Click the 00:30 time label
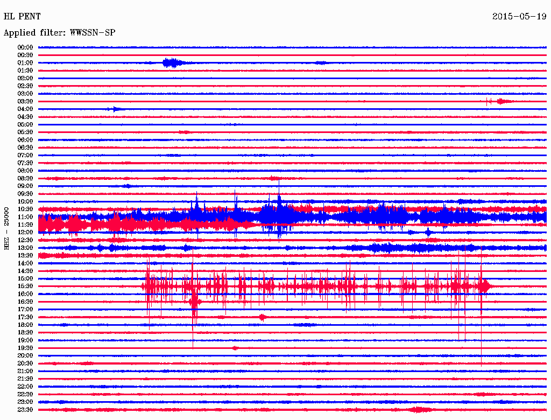This screenshot has width=551, height=420. tap(25, 55)
